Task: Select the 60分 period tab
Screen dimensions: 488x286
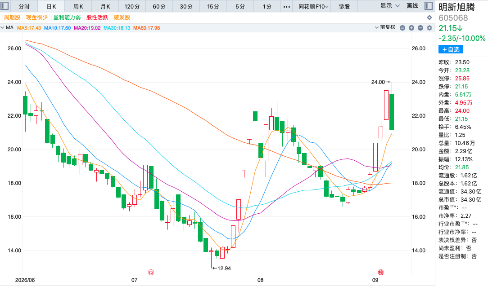Action: tap(159, 6)
